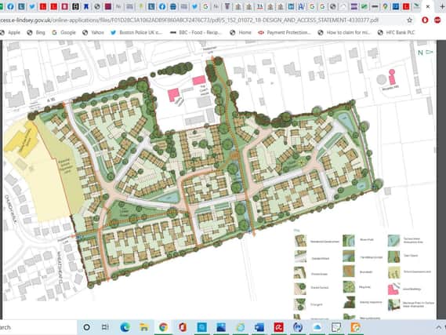Open the Photos app icon on taskbar
Screen dimensions: 446x335
coord(221,327)
